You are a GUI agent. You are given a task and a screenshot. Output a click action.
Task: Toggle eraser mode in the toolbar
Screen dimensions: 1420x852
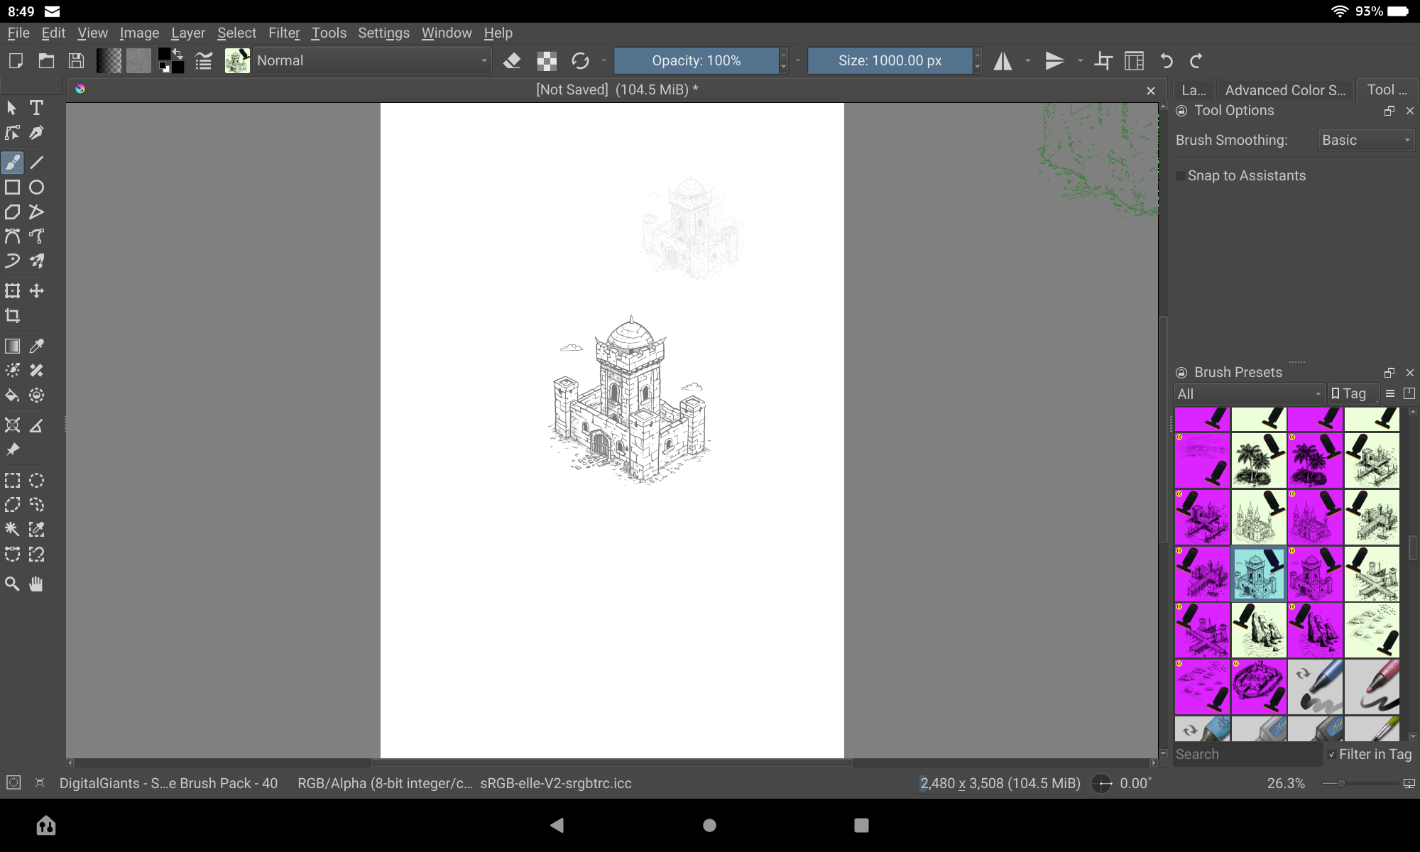pyautogui.click(x=511, y=61)
